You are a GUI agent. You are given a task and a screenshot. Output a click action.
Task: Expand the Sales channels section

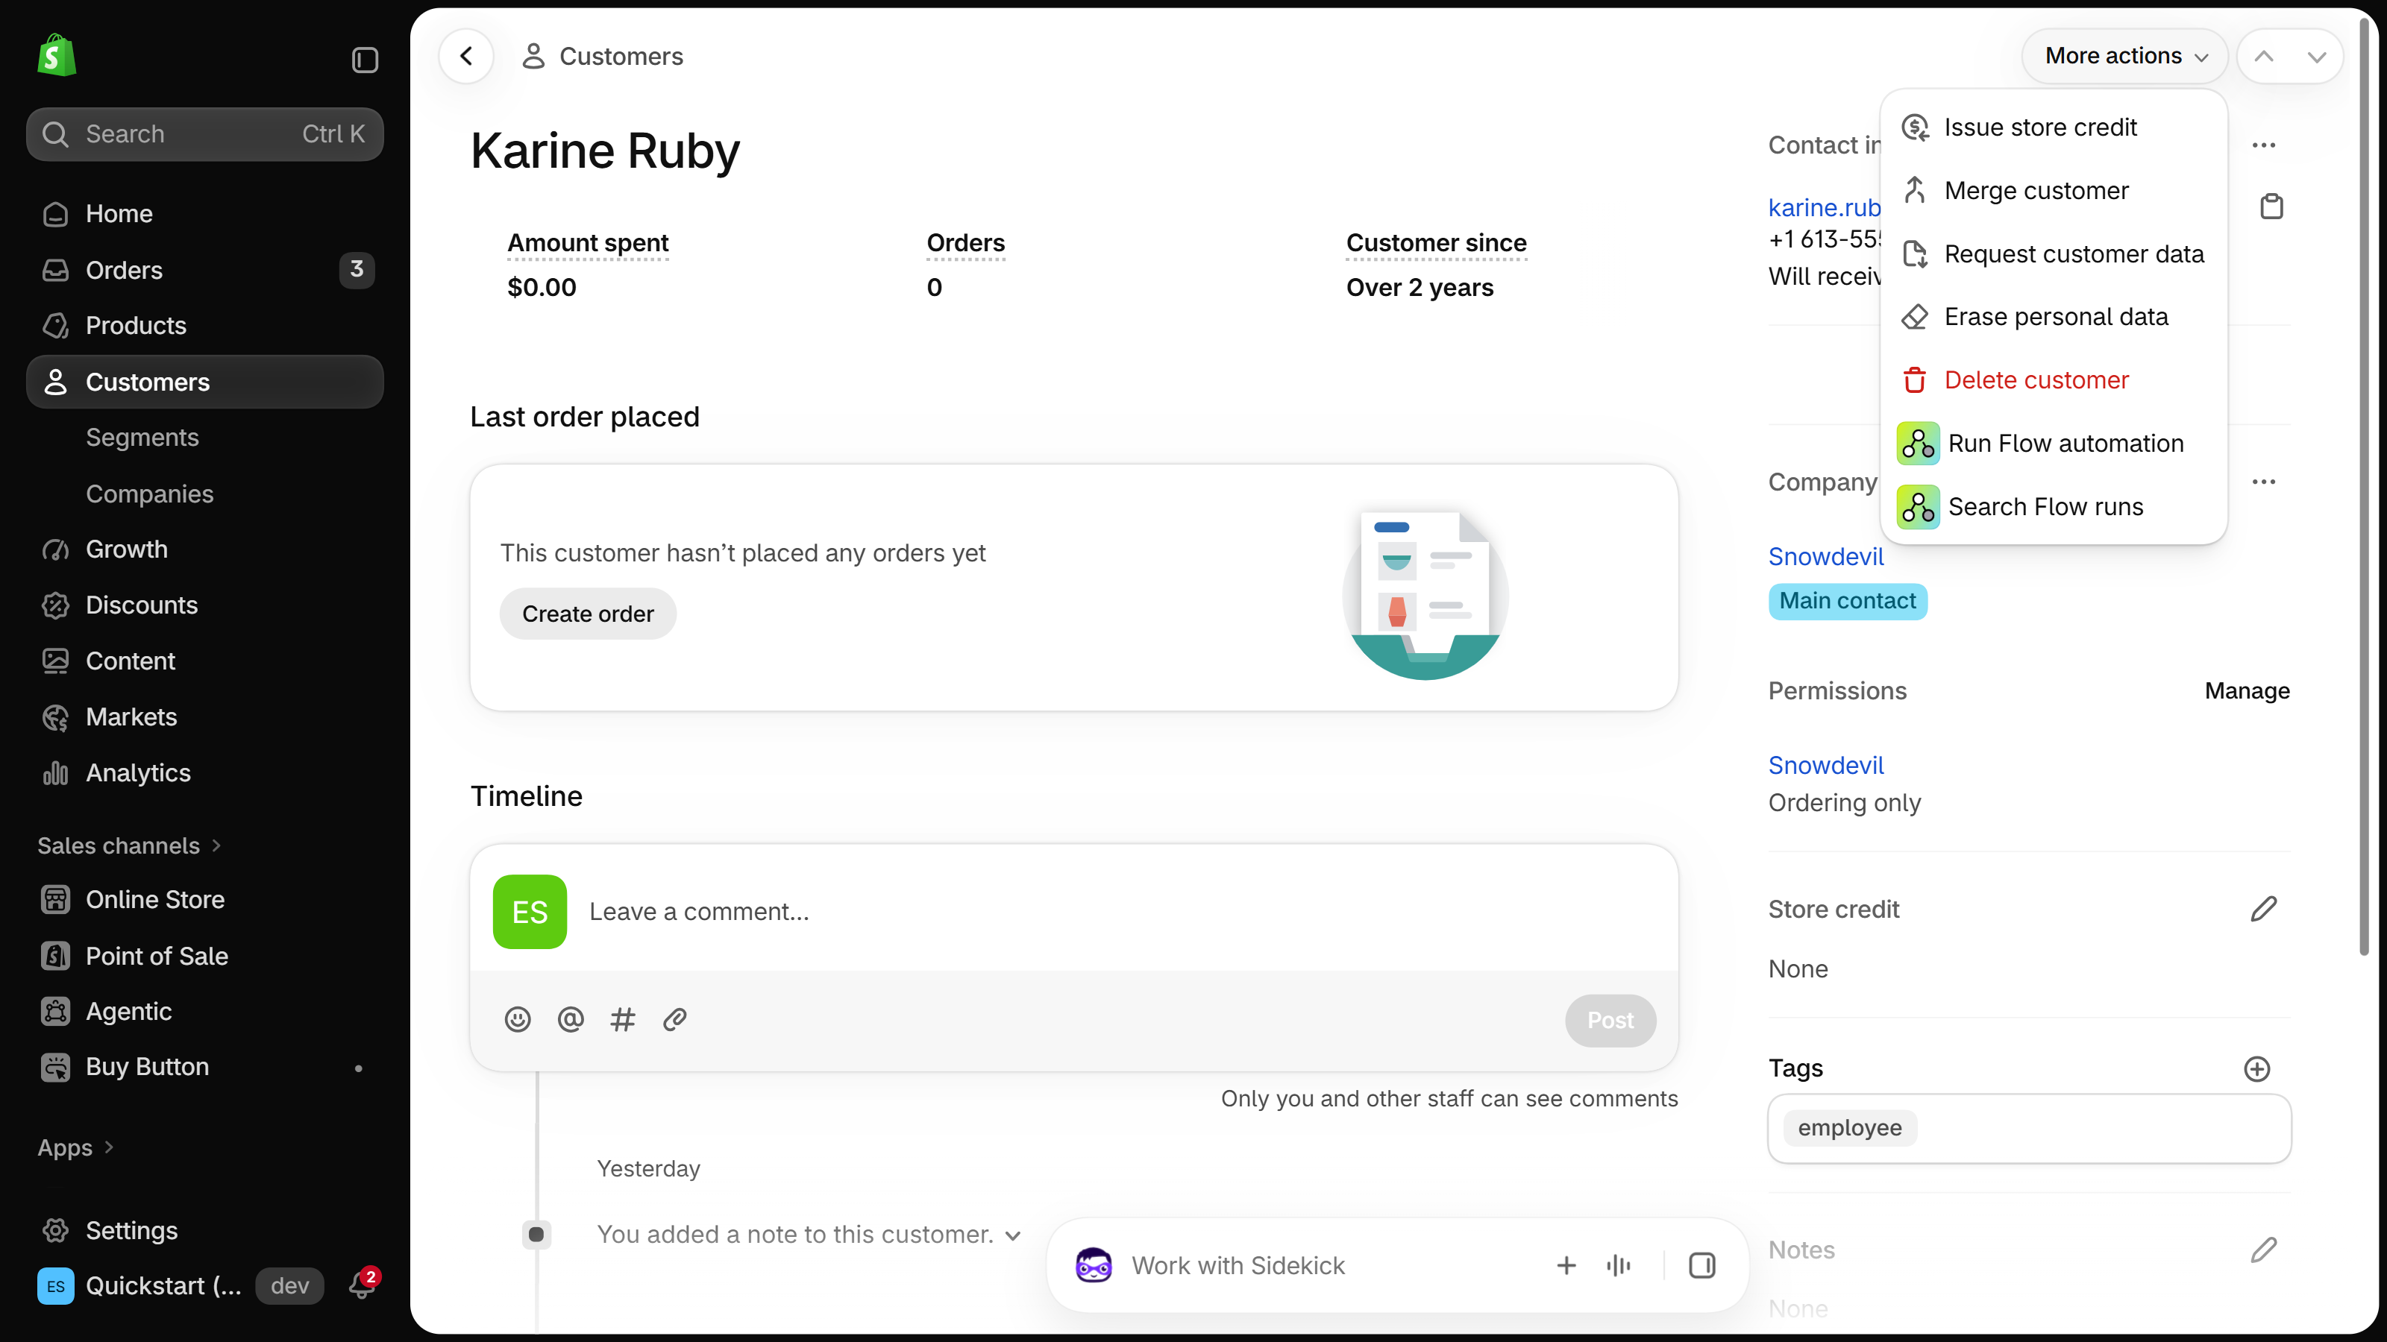tap(129, 845)
